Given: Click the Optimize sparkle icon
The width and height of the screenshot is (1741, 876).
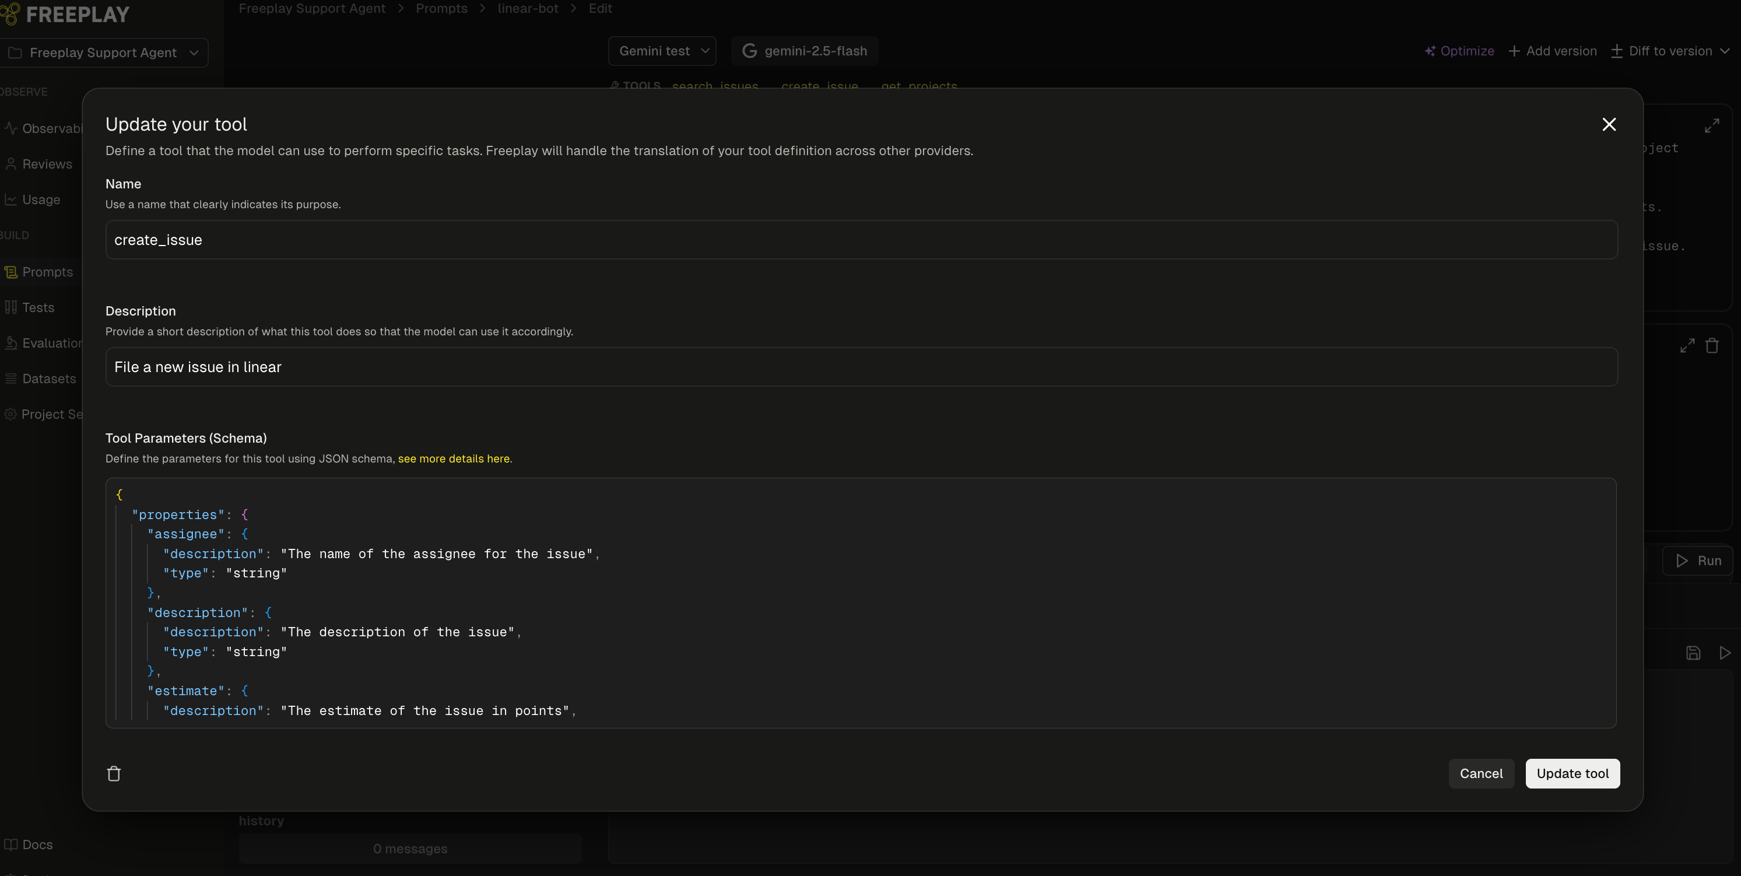Looking at the screenshot, I should pyautogui.click(x=1430, y=51).
